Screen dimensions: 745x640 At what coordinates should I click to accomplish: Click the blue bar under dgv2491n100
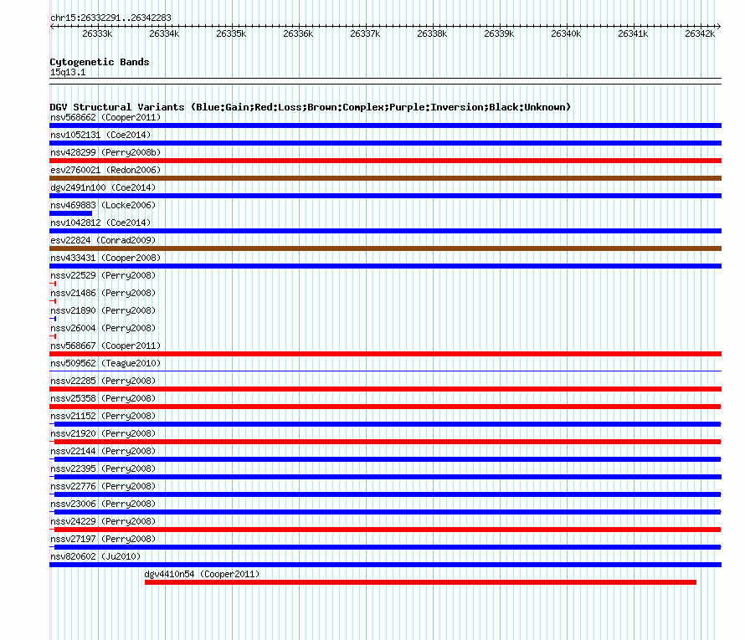point(385,196)
